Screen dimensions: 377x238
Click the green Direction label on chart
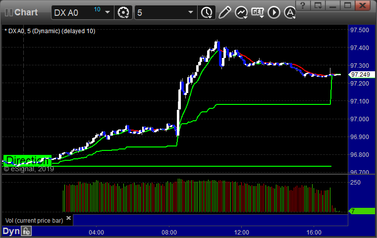pos(27,160)
